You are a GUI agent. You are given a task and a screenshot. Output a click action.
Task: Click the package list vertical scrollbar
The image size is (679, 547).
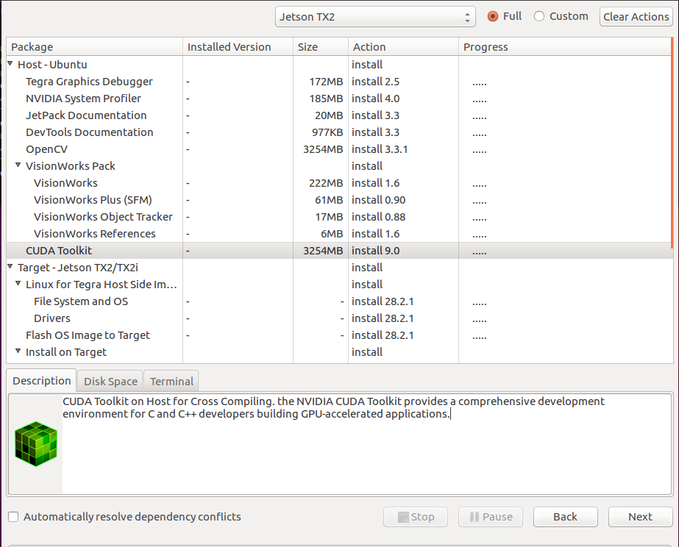672,143
